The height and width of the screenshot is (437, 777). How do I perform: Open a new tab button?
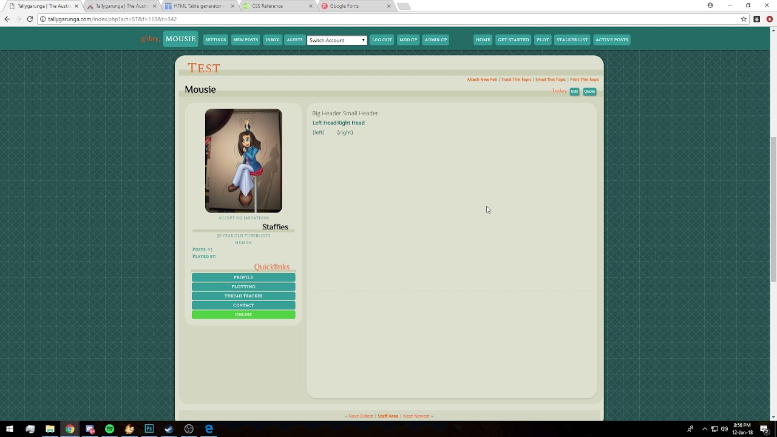pyautogui.click(x=404, y=6)
